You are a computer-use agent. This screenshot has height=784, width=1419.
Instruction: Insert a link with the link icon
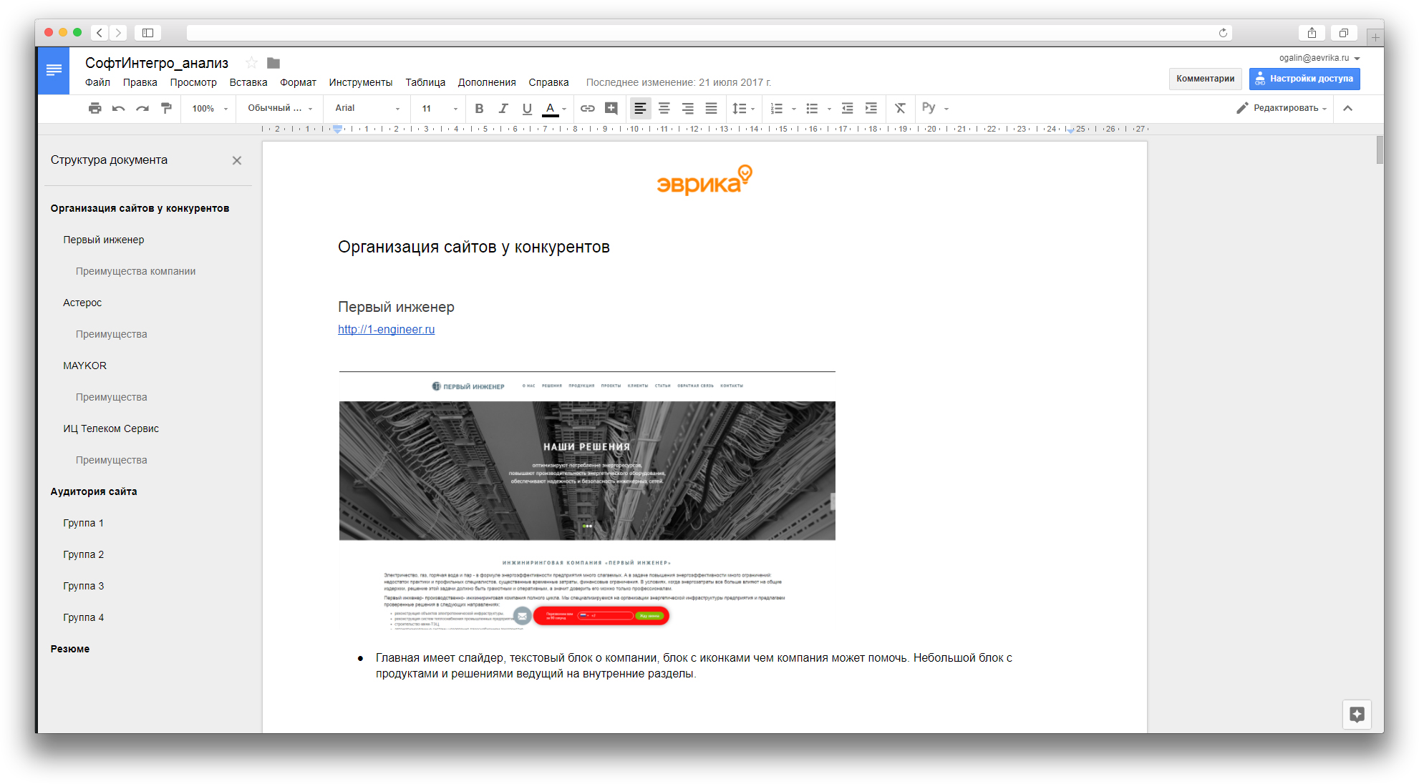pos(587,108)
